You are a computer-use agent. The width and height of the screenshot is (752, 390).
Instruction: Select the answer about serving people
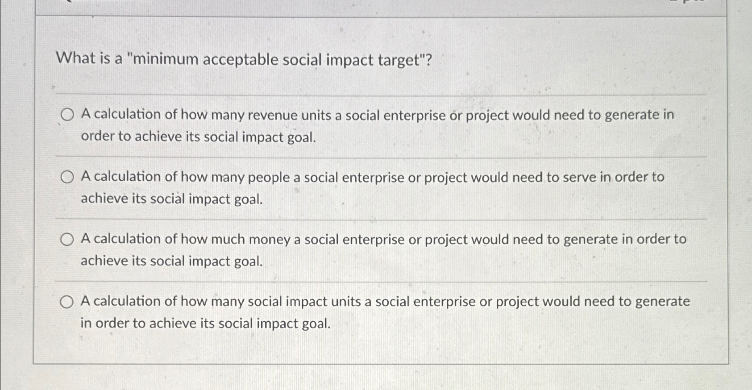tap(67, 177)
